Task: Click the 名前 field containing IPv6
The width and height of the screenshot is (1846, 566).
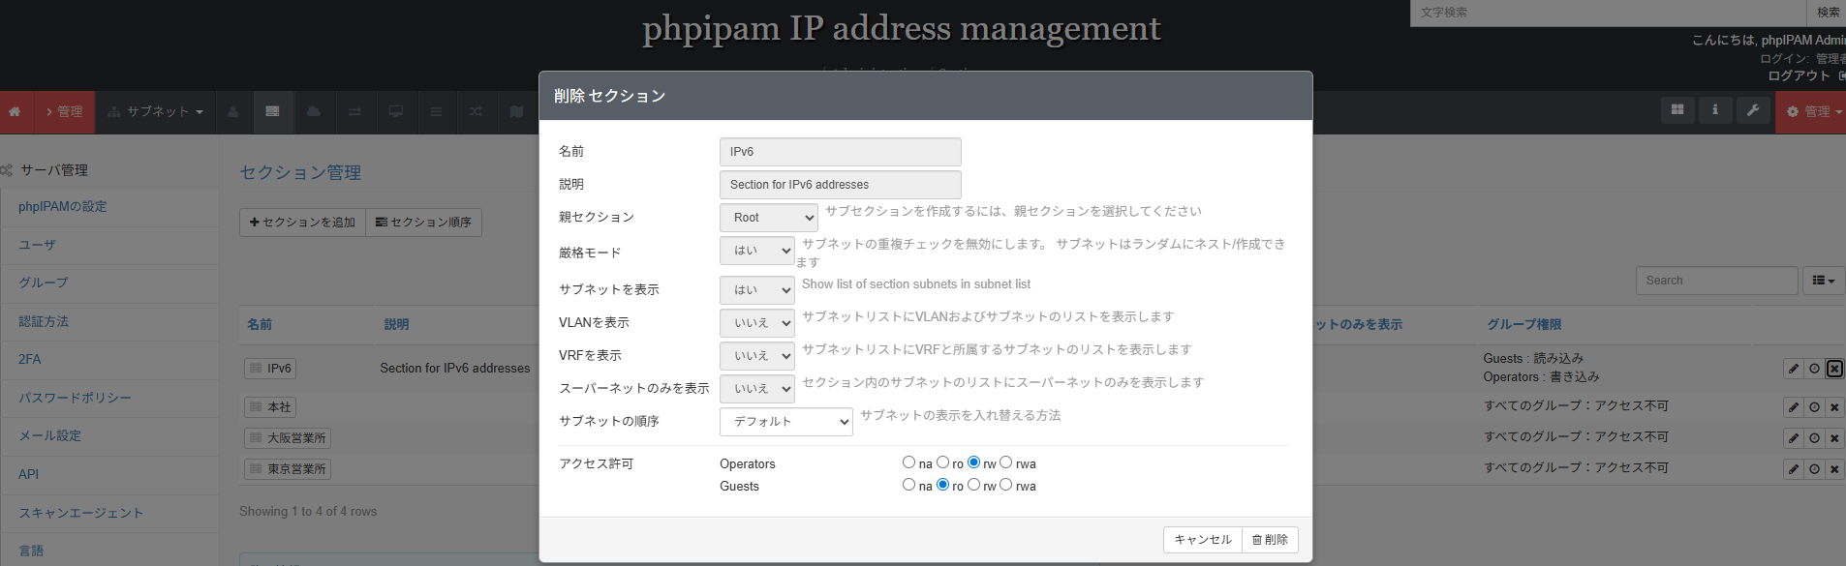Action: tap(841, 152)
